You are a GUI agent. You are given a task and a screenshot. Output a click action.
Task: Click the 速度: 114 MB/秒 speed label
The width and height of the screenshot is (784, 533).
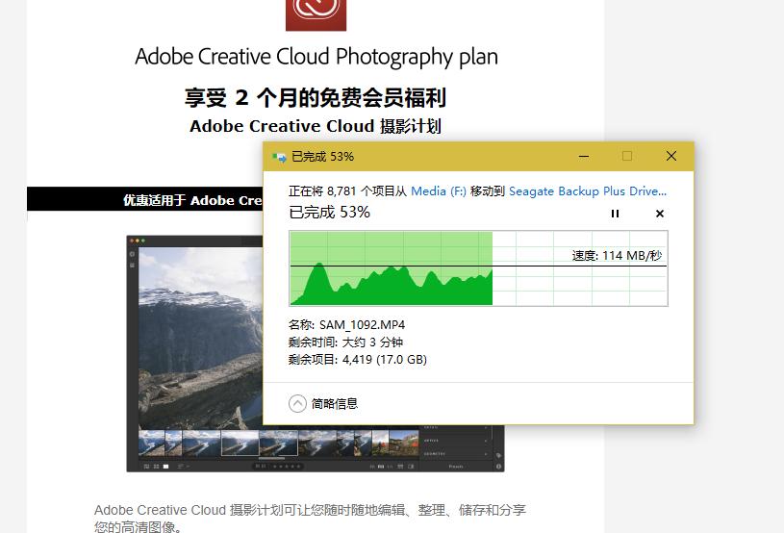click(x=617, y=256)
